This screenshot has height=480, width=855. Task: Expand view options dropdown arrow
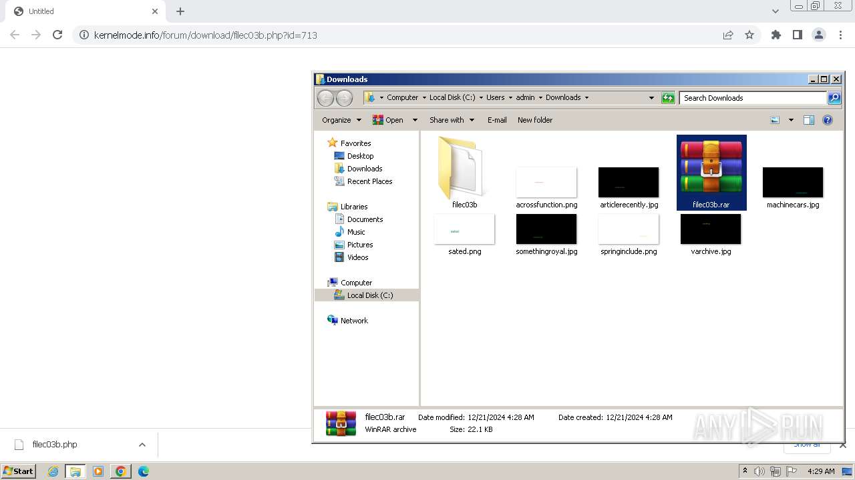pyautogui.click(x=791, y=120)
